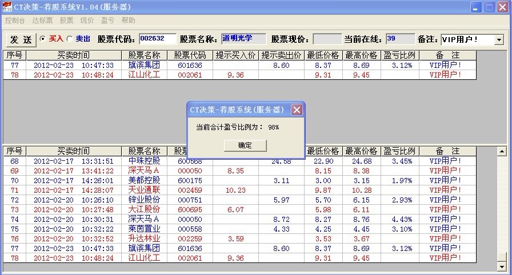Click upper table 8.69 highest price cell
512x275 pixels.
[361, 65]
